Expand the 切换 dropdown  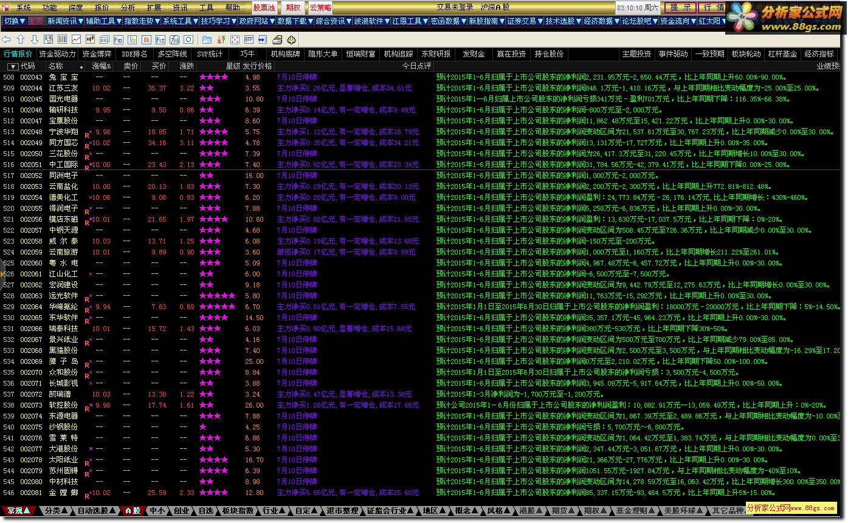pyautogui.click(x=15, y=21)
